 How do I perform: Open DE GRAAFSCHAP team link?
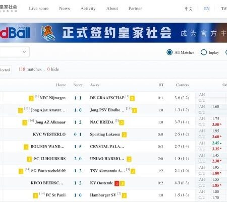107,98
